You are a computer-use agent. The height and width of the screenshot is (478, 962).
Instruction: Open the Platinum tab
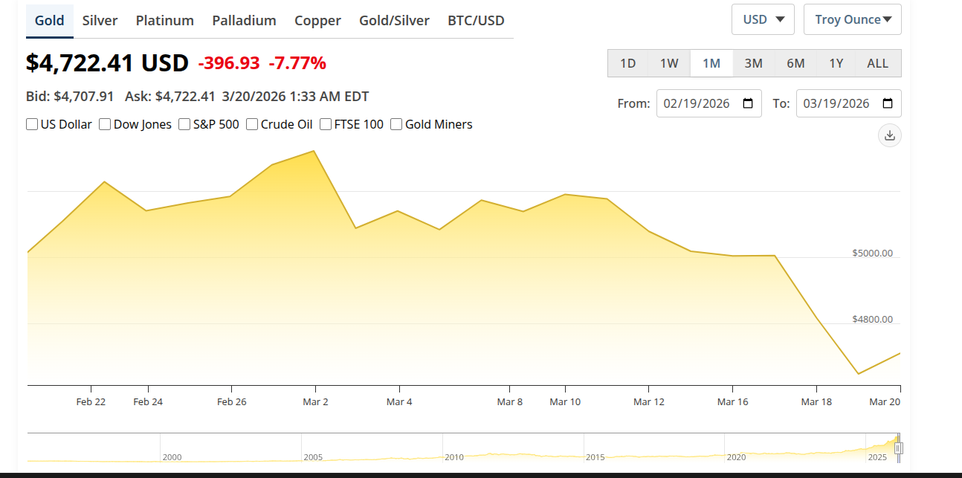[165, 21]
